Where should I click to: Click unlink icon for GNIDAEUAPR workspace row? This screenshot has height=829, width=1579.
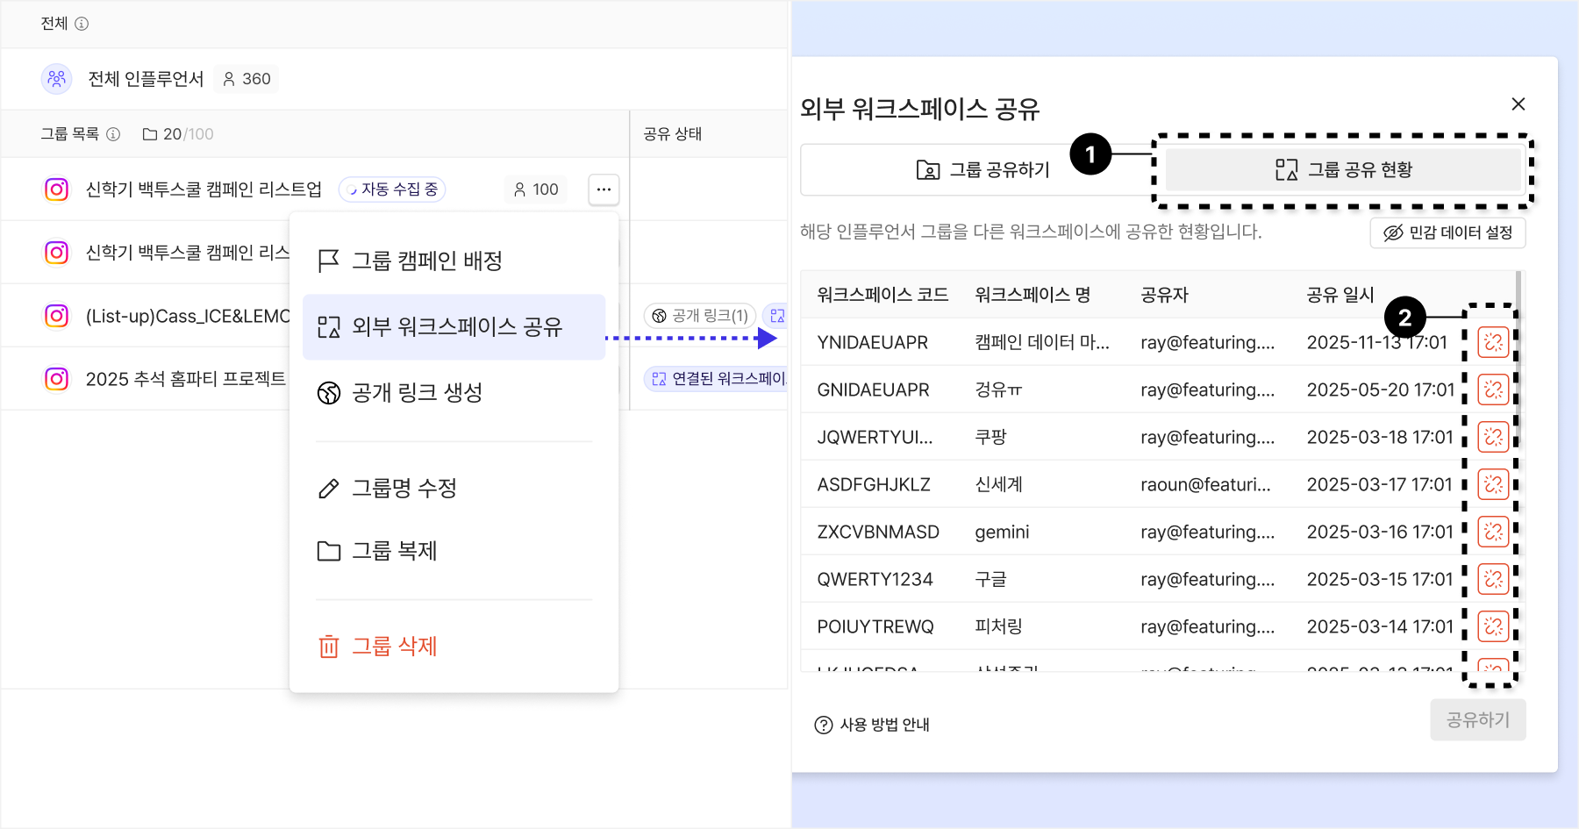[1493, 389]
